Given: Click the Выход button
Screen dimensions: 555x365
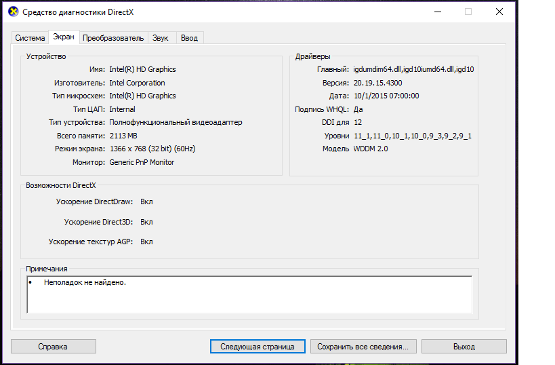Looking at the screenshot, I should click(464, 347).
